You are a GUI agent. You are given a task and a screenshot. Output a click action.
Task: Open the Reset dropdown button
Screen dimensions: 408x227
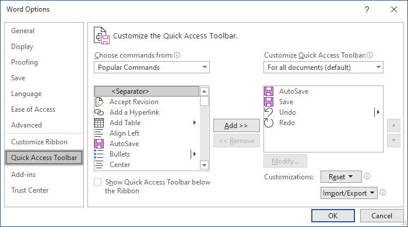[x=341, y=177]
